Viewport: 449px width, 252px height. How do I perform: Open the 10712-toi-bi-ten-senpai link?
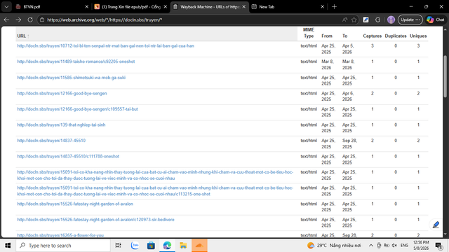106,45
